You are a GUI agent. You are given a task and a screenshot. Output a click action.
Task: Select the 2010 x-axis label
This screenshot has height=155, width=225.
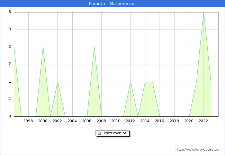point(116,121)
